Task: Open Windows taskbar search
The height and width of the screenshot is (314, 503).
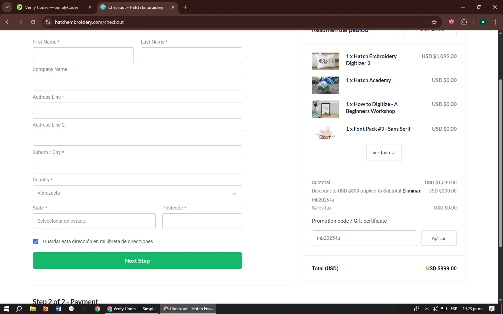Action: [x=19, y=309]
